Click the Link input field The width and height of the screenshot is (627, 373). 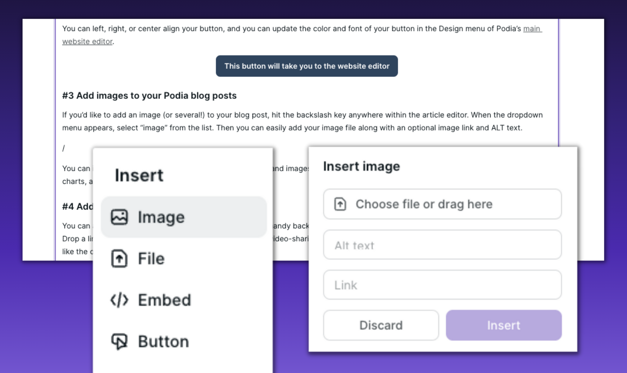(442, 285)
